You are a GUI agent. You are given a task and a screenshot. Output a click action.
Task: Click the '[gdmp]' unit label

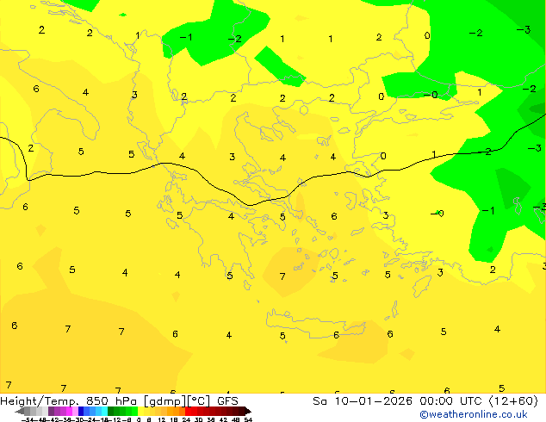pyautogui.click(x=164, y=401)
